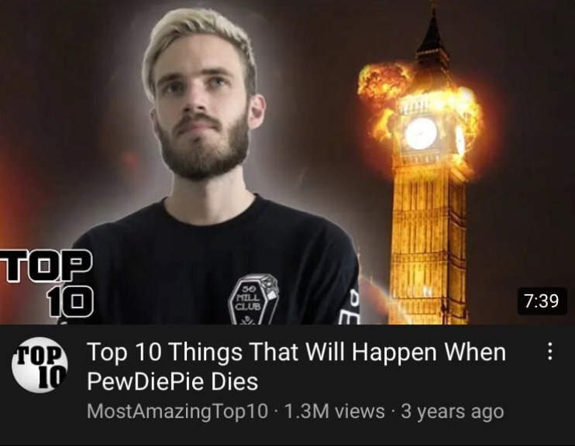
Task: Click the "3 years ago" upload date
Action: coord(452,411)
